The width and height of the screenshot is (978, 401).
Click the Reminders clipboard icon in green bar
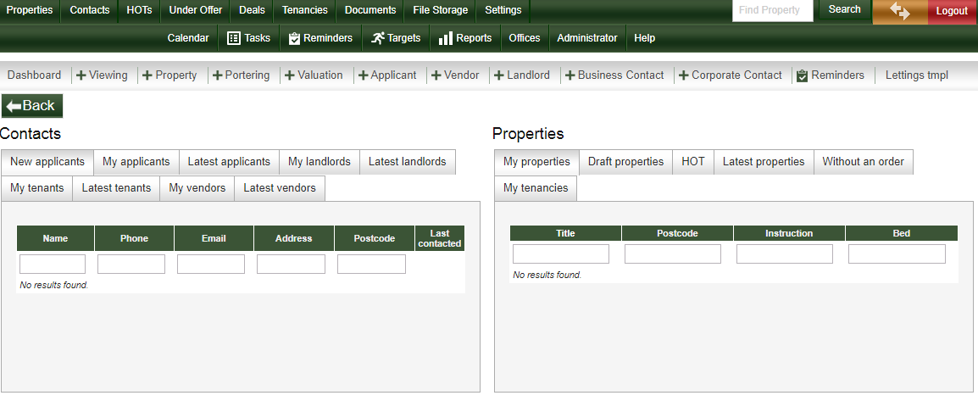click(294, 38)
